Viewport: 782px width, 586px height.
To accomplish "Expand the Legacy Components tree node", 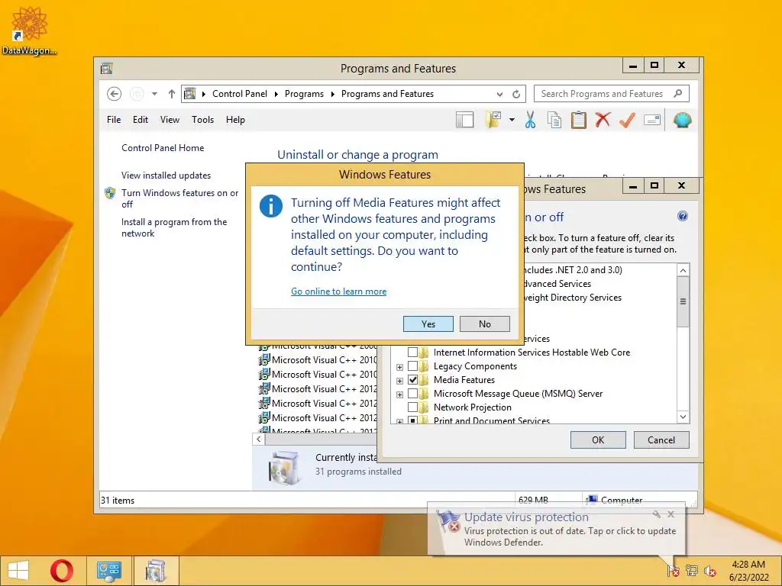I will [399, 367].
